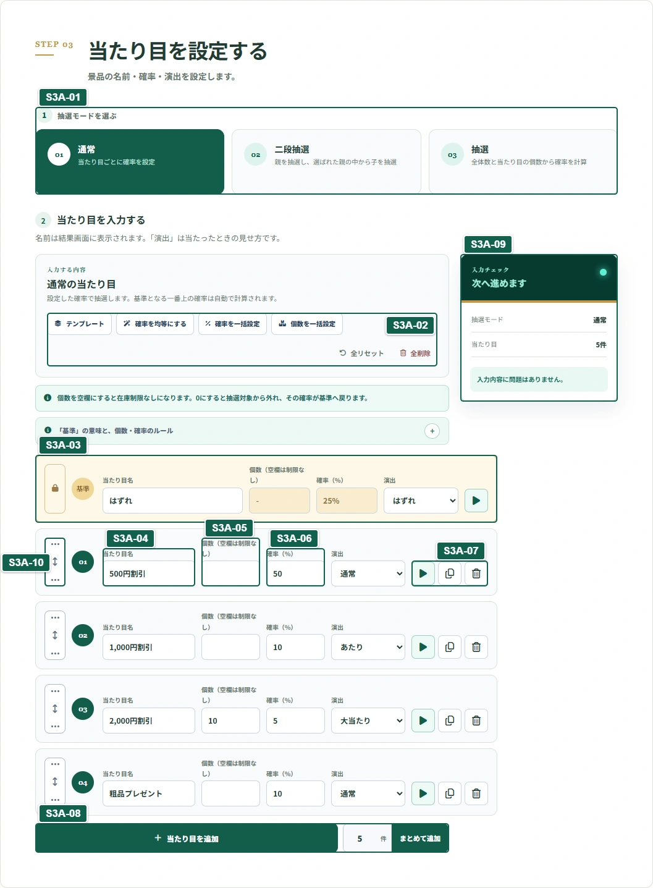The height and width of the screenshot is (888, 653).
Task: Play the effect preview for 粗品プレゼント
Action: pos(423,793)
